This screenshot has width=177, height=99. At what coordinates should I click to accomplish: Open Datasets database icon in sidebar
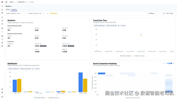click(x=2, y=46)
